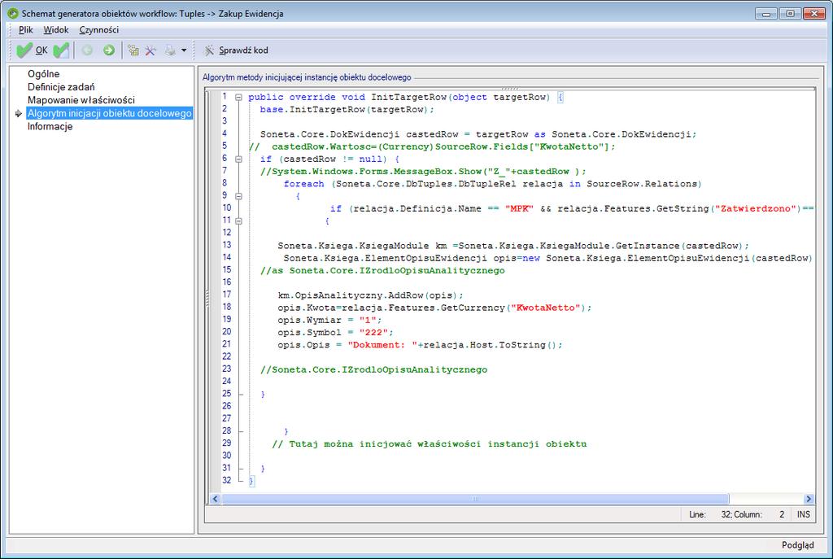Screen dimensions: 833x559
Task: Click the horizontal scrollbar right arrow
Action: [x=809, y=499]
